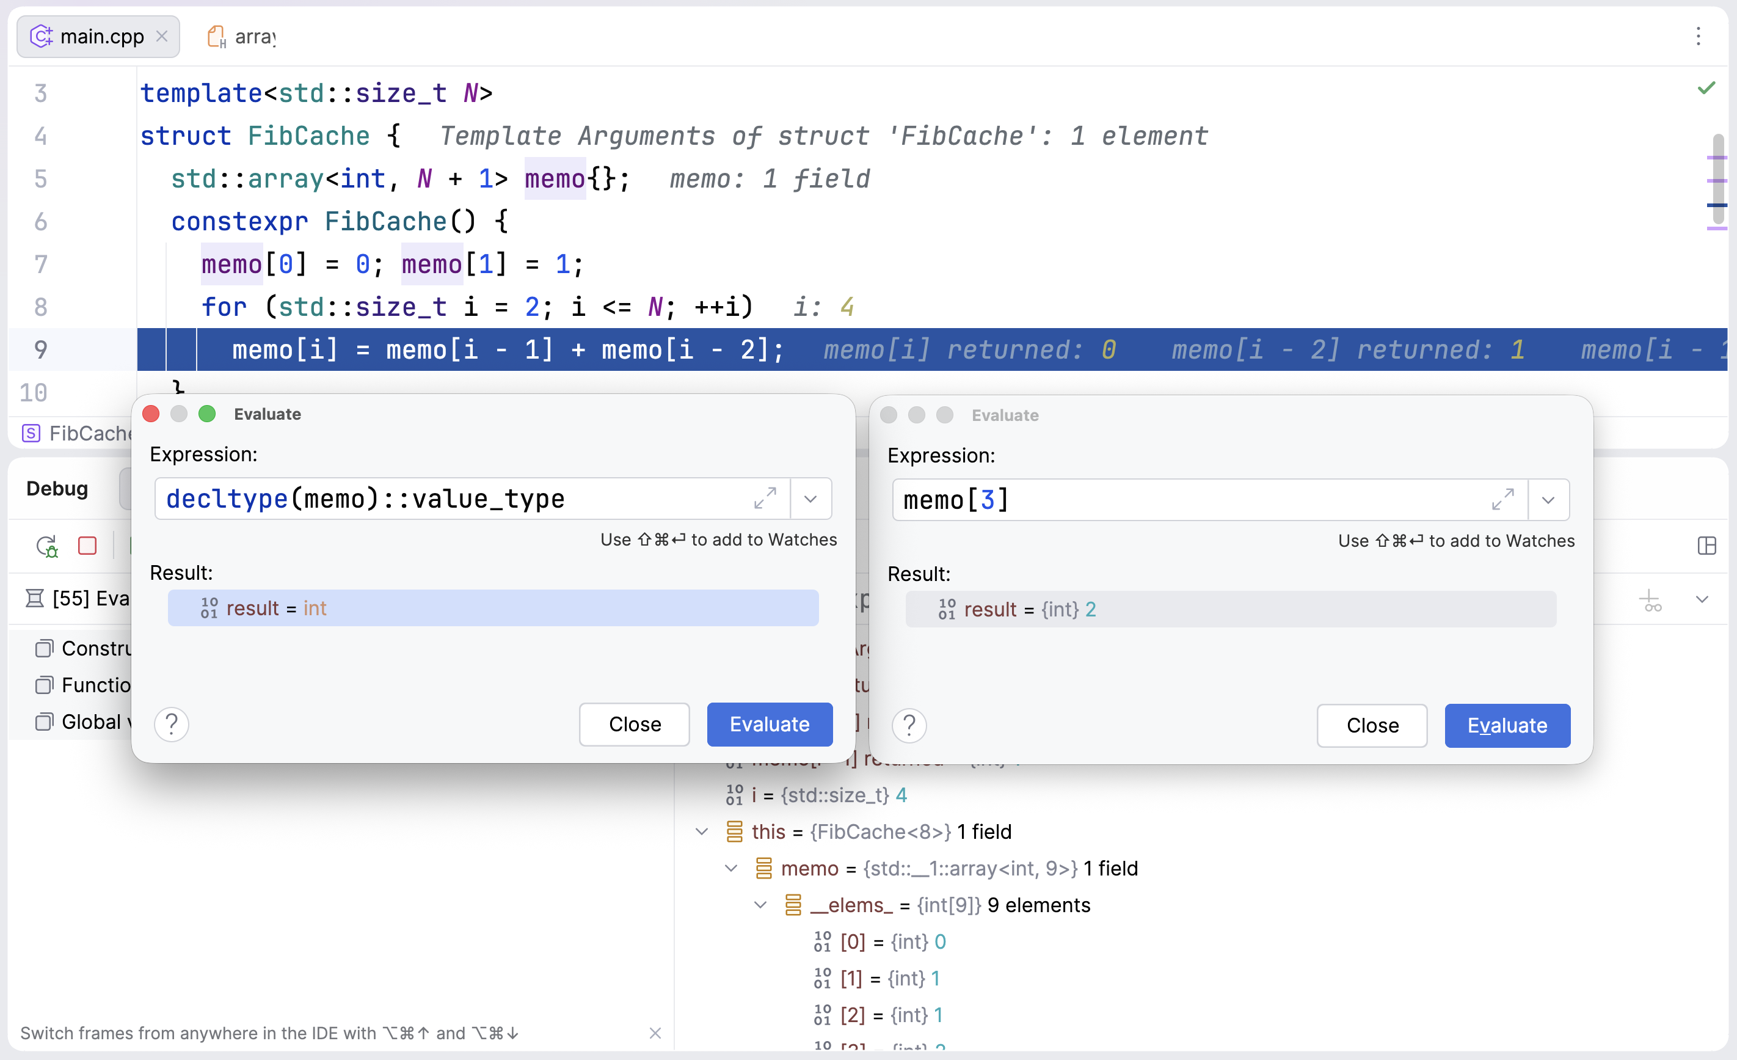Click the debug layout settings icon

(1706, 545)
